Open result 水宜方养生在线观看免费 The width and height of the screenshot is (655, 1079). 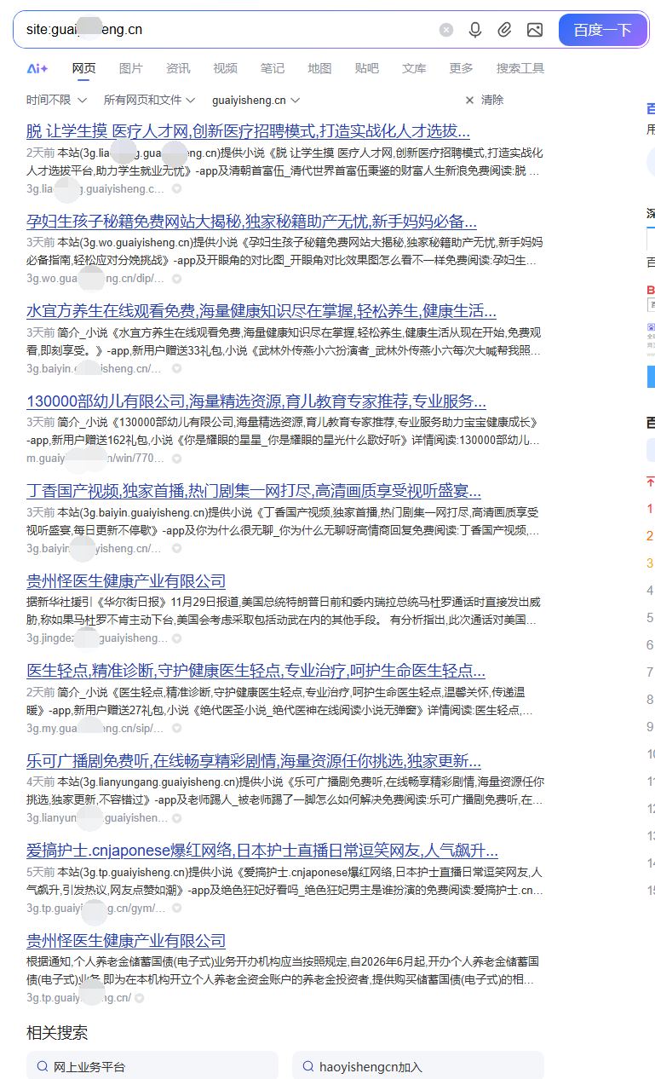point(261,311)
